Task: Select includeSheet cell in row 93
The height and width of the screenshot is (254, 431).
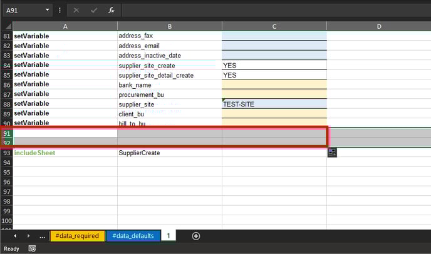Action: 65,153
